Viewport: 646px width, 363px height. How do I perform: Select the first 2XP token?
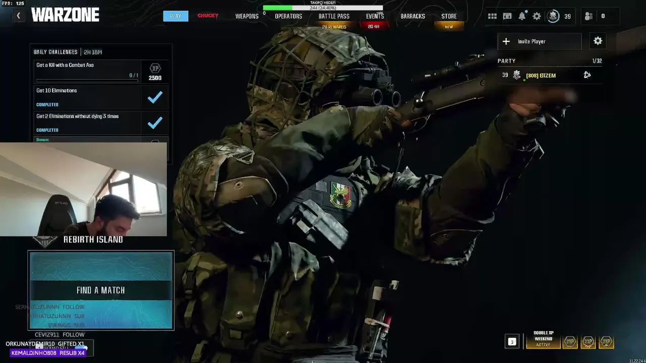point(570,342)
